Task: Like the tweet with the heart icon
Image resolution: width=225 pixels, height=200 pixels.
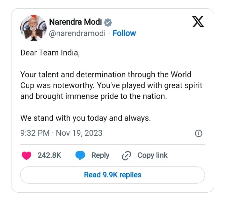Action: [x=26, y=155]
